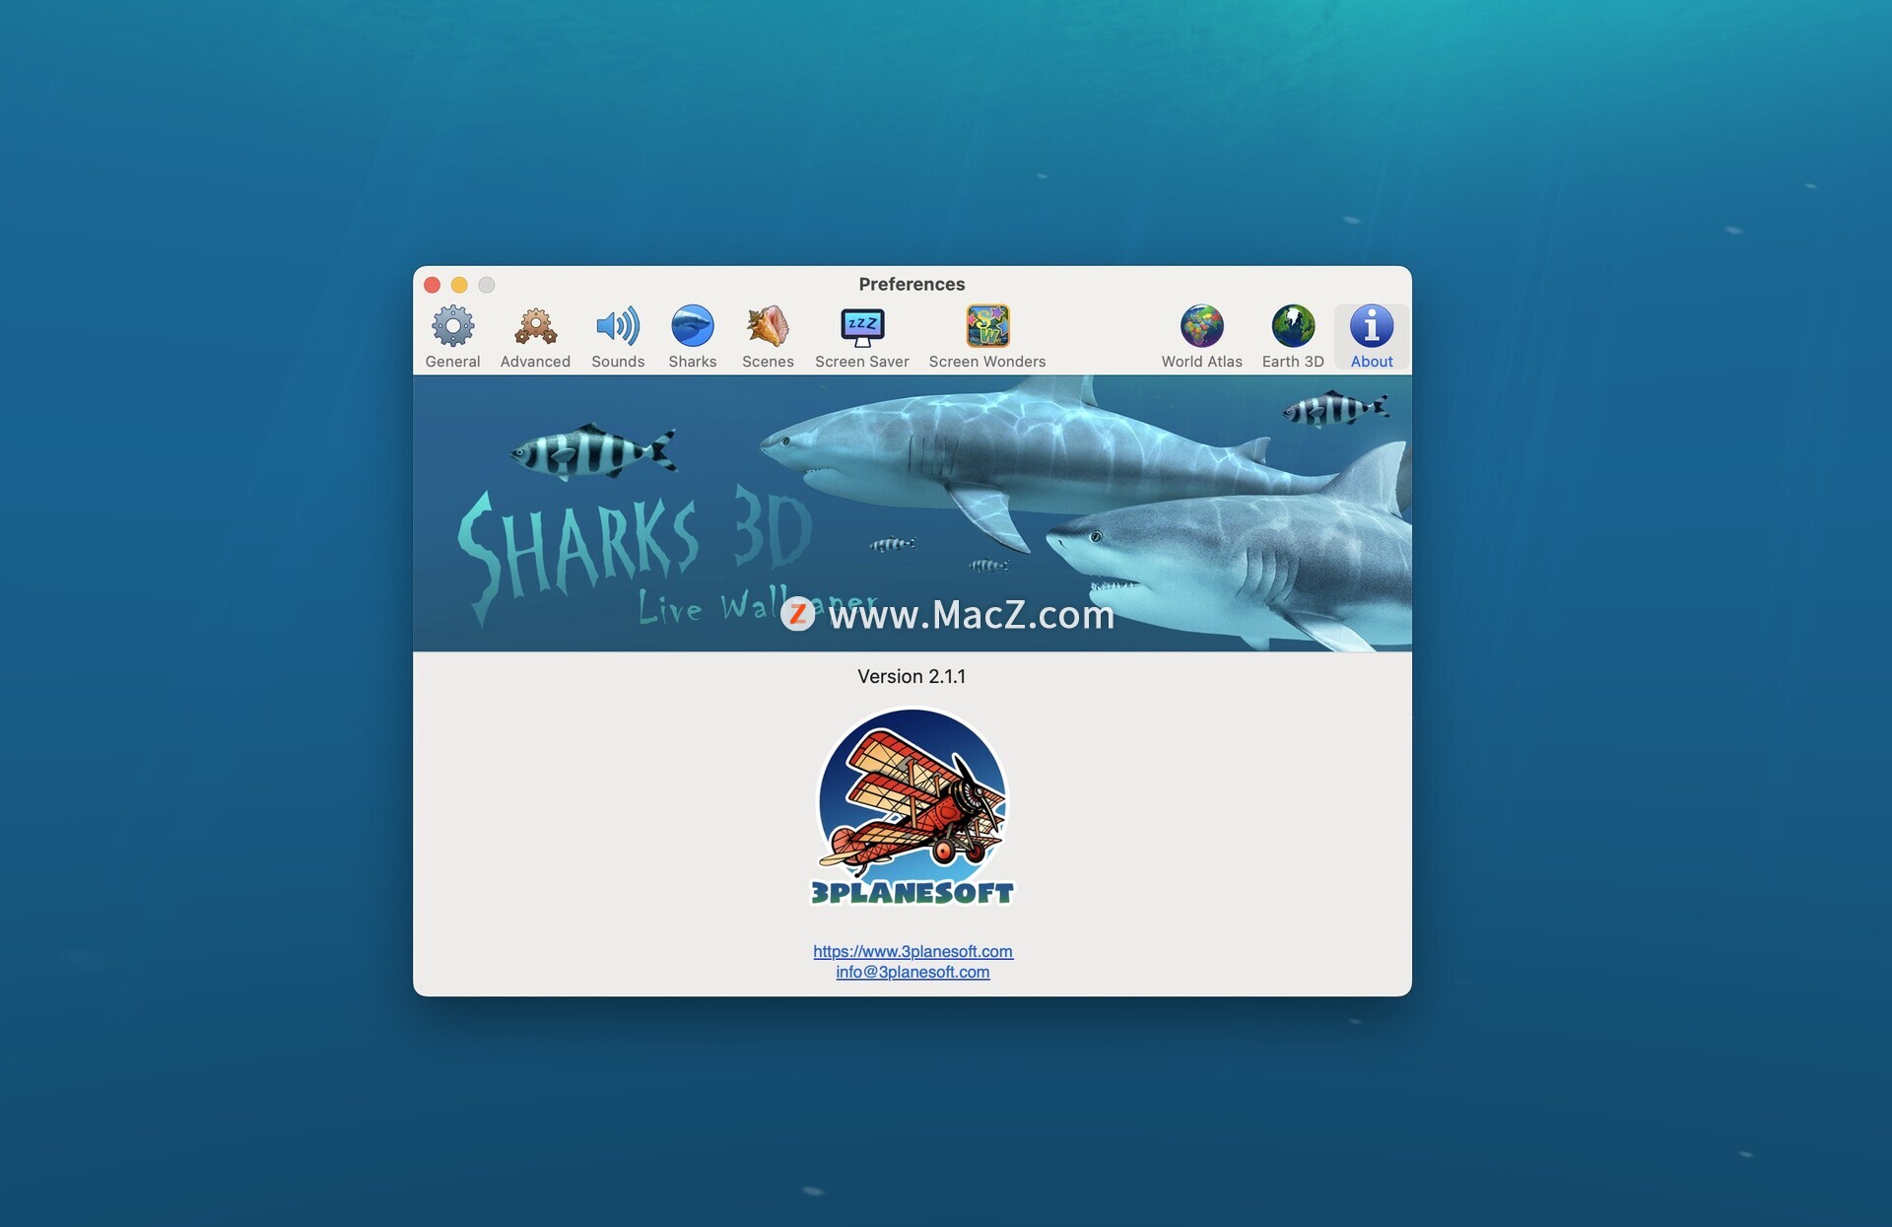Click the Sharks 3D banner image
Viewport: 1892px width, 1227px height.
point(912,513)
